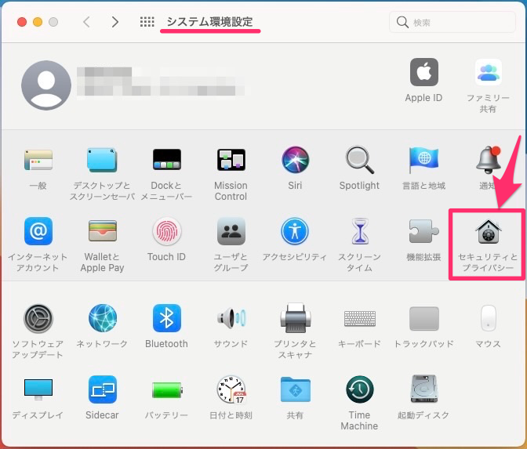The height and width of the screenshot is (449, 527).
Task: Open the Apple ID settings
Action: 423,74
